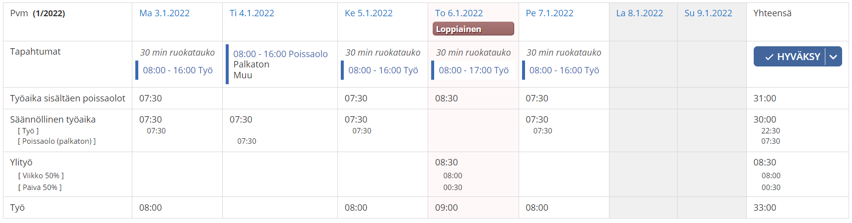The height and width of the screenshot is (223, 852).
Task: Click the checkmark icon in HYVÄKSY button
Action: click(x=769, y=57)
